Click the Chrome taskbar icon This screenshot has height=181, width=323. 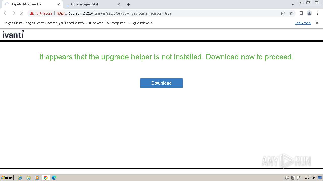(46, 178)
